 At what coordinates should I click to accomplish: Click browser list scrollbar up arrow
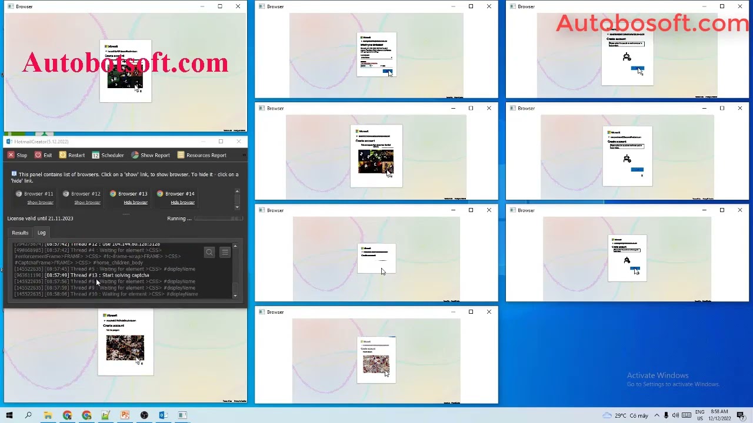pos(237,191)
